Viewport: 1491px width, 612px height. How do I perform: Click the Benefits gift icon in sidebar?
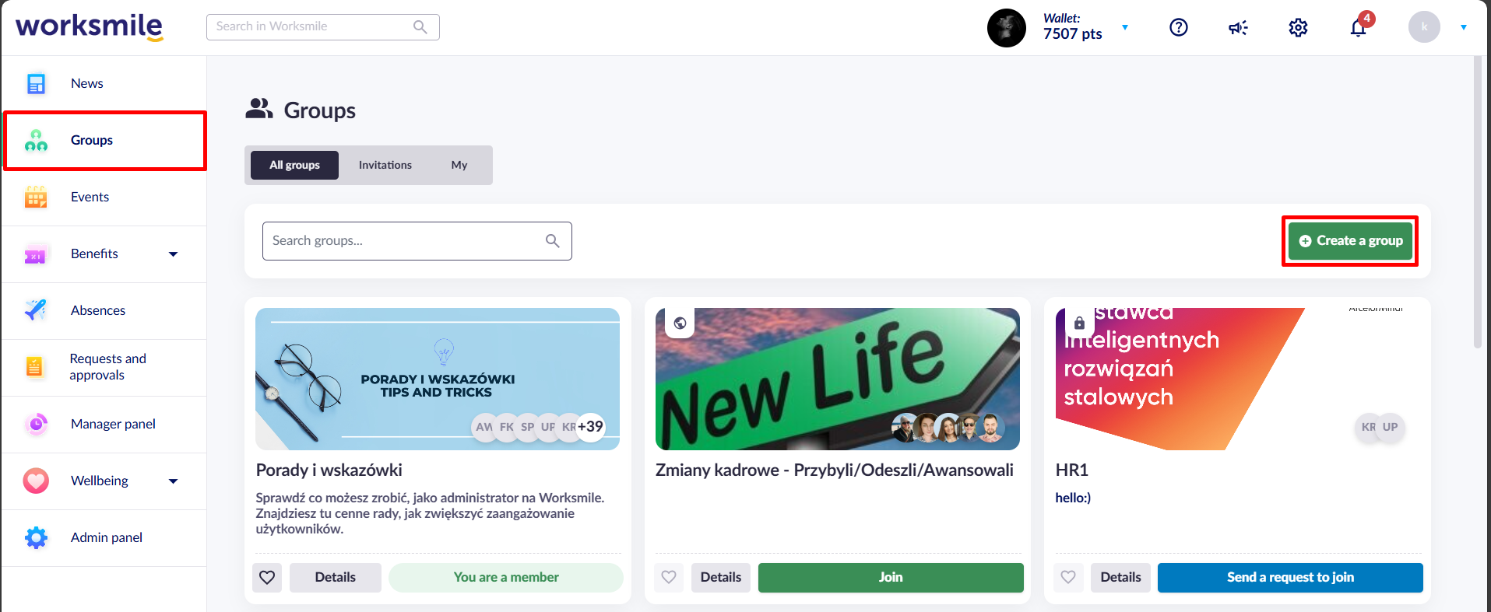pyautogui.click(x=36, y=254)
